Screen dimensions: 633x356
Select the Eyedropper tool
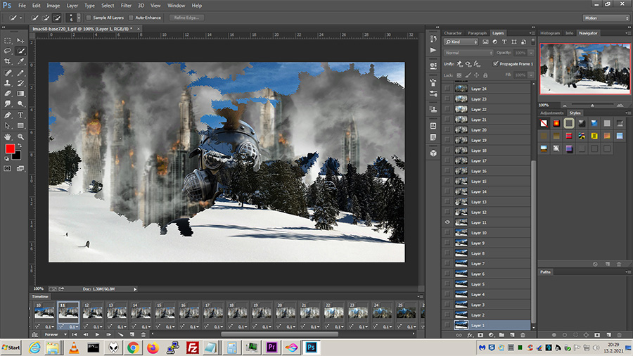click(20, 61)
